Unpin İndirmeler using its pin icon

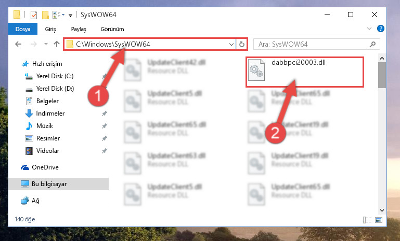105,114
